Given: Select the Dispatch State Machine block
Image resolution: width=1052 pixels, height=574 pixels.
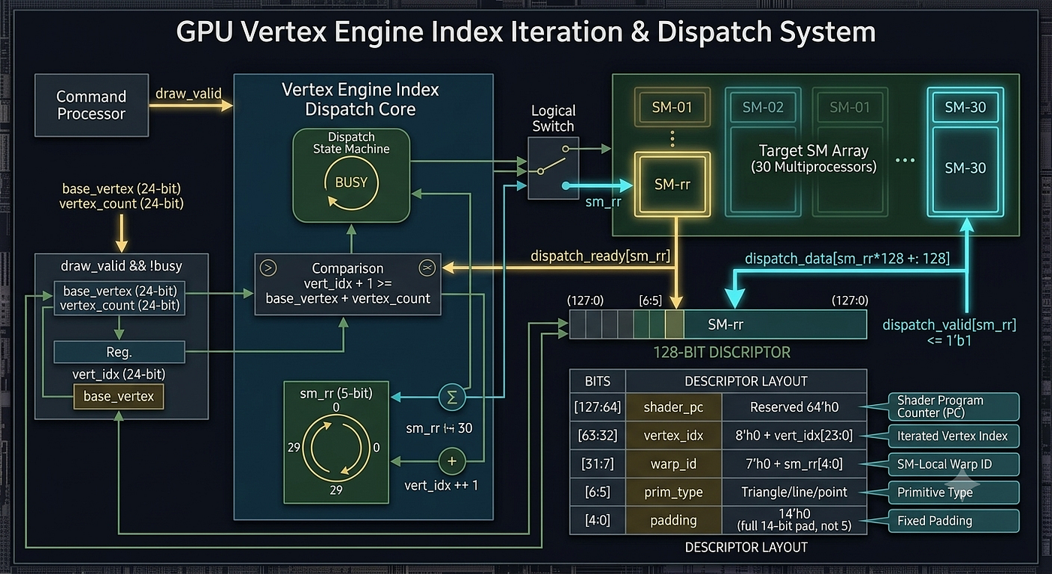Looking at the screenshot, I should tap(351, 175).
